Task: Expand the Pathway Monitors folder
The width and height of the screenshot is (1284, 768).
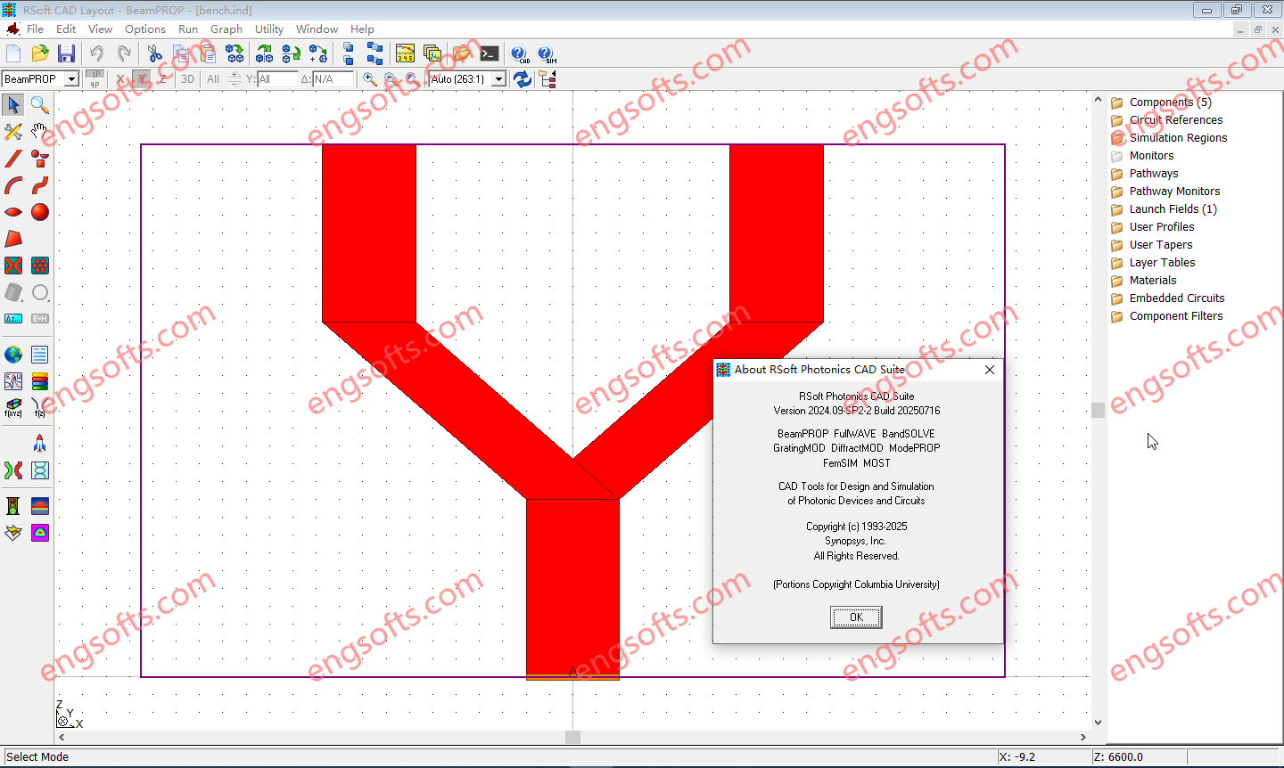Action: tap(1174, 192)
